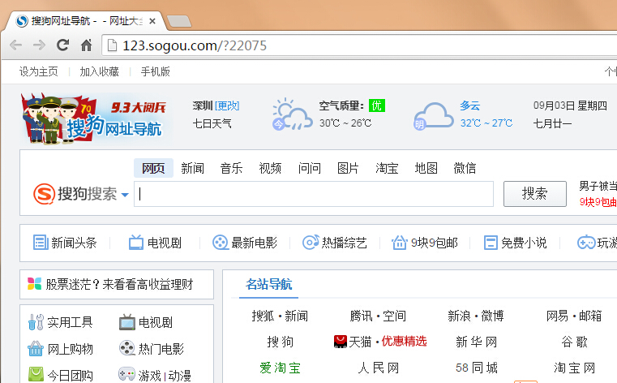Click the browser back arrow
The image size is (617, 383).
[x=15, y=45]
